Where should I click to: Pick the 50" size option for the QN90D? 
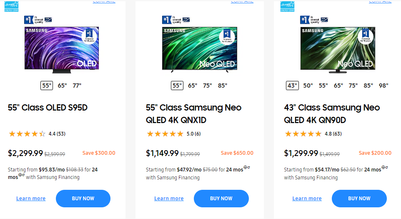[308, 86]
